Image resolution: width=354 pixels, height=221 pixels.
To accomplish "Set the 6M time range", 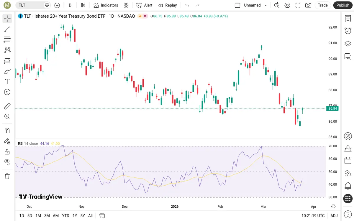I will (x=56, y=216).
